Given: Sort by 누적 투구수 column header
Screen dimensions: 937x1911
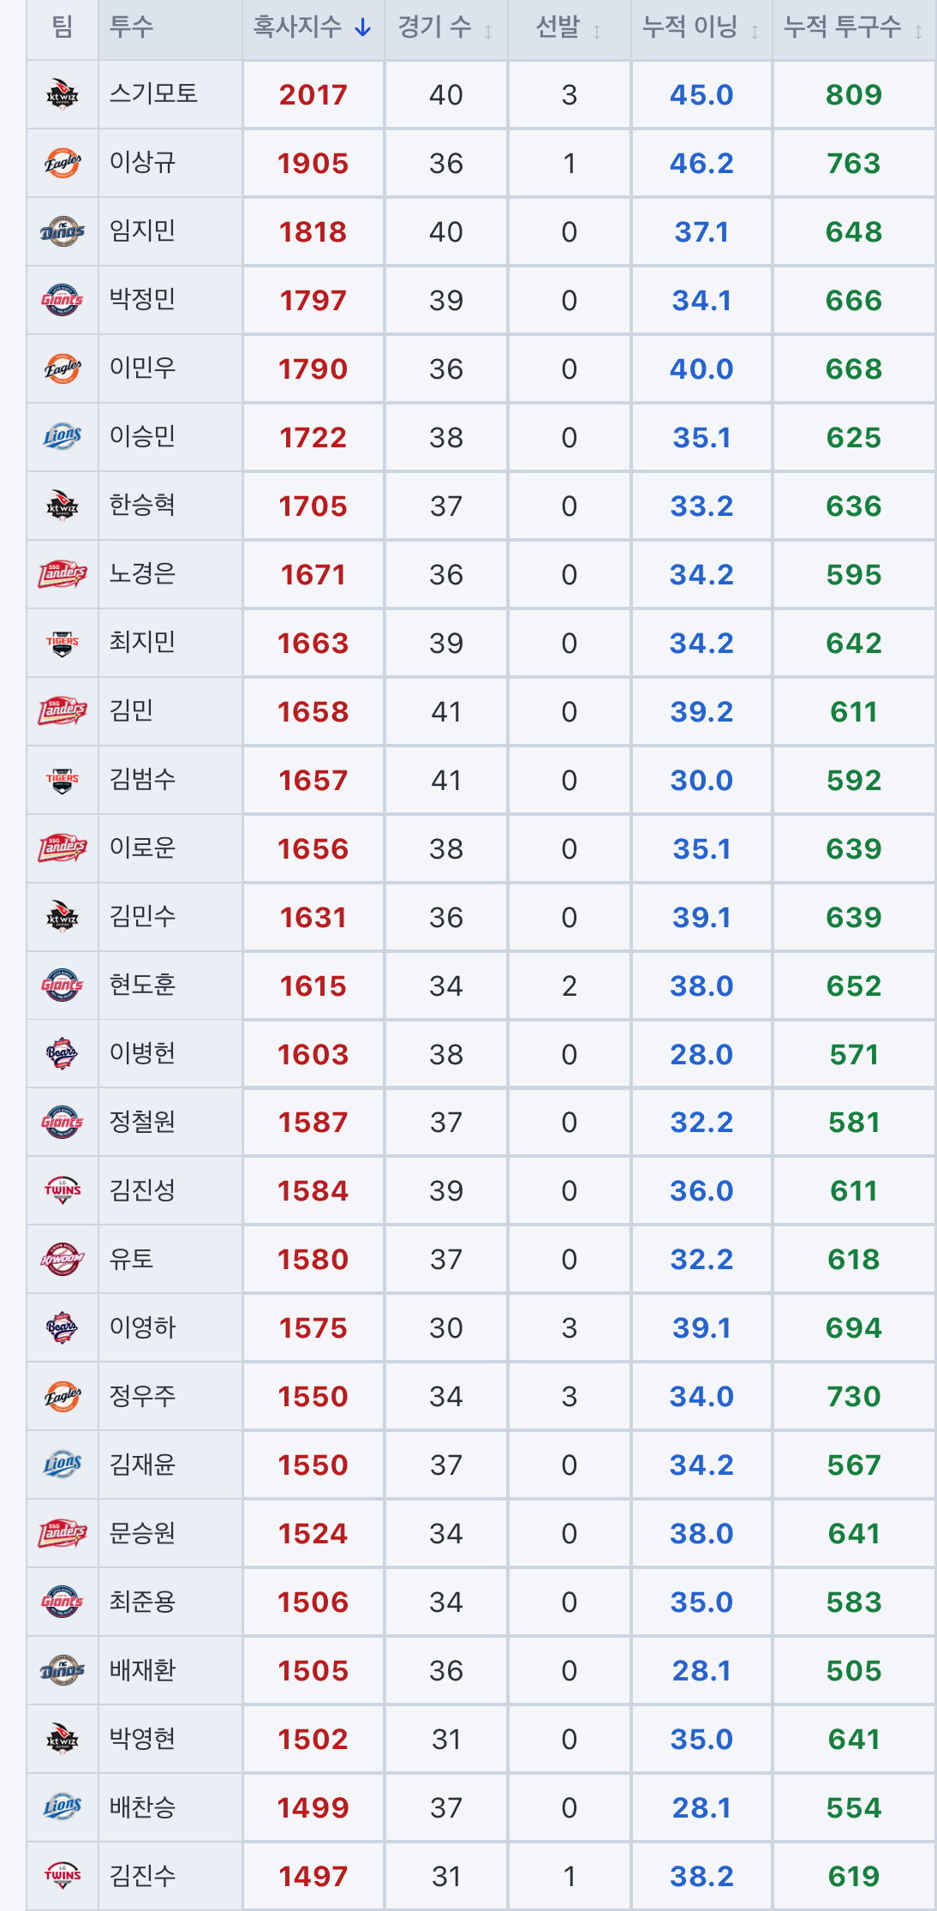Looking at the screenshot, I should pos(853,27).
